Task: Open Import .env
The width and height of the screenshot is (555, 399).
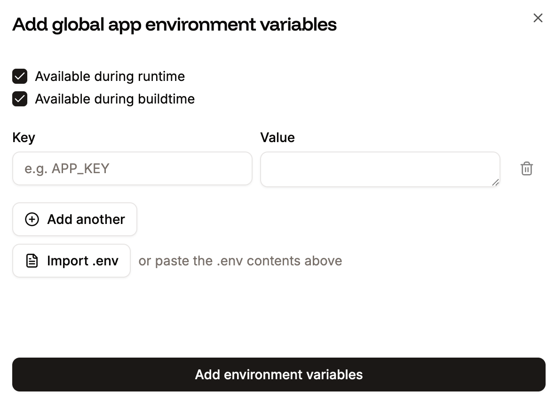Action: (x=71, y=260)
